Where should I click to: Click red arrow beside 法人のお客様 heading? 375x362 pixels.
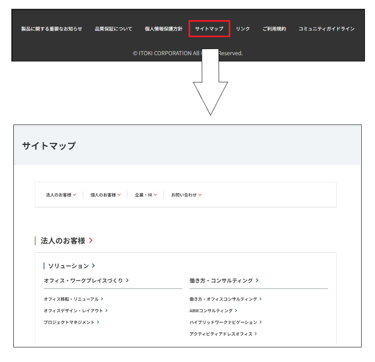tap(91, 241)
